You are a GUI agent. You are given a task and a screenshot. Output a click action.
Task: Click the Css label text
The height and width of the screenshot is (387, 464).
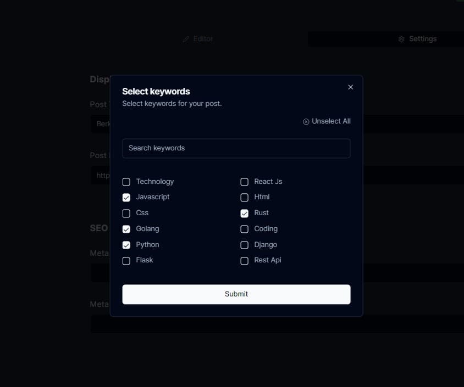click(x=142, y=212)
